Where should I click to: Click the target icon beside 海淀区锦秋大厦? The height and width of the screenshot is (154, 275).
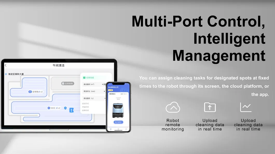[x=6, y=74]
